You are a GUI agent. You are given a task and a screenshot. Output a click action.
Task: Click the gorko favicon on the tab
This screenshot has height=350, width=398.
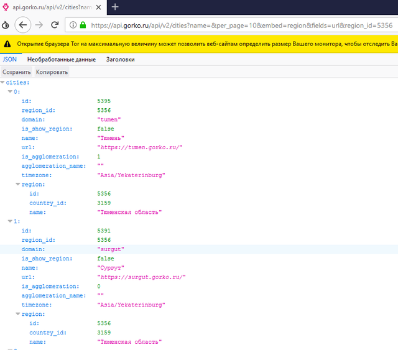tap(6, 7)
